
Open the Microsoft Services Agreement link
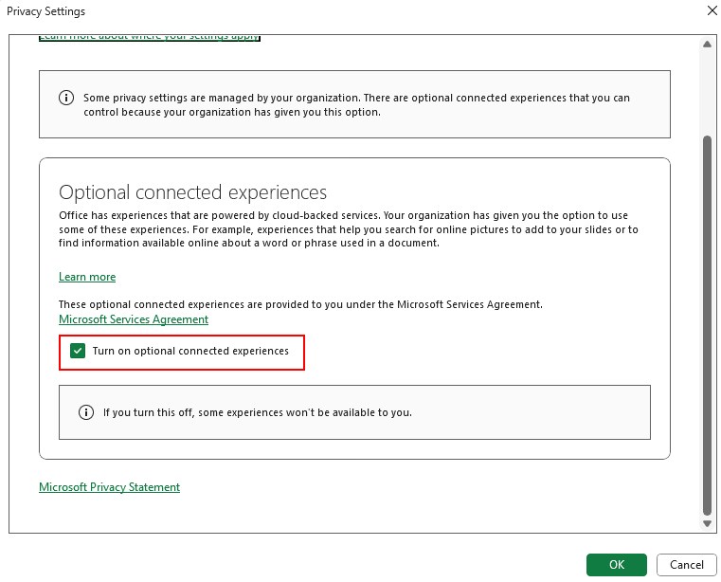134,319
